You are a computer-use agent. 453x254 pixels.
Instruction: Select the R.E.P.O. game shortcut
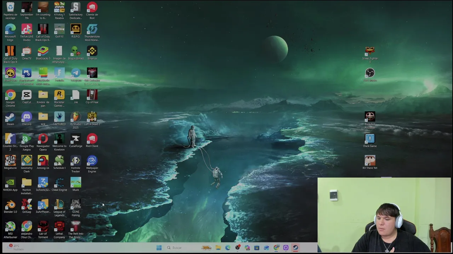(75, 31)
